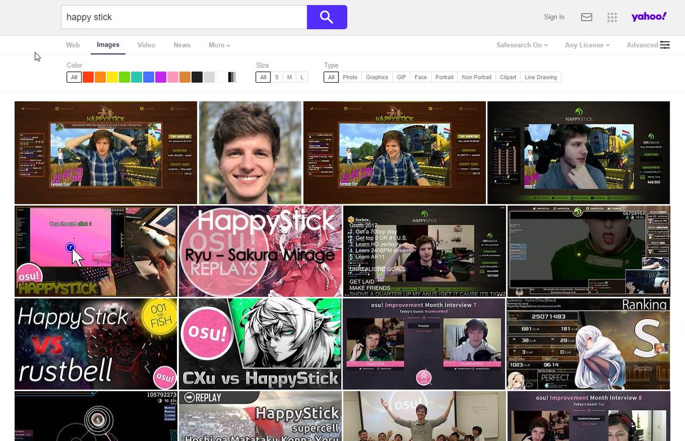Switch to the Web tab
Viewport: 685px width, 441px height.
(72, 45)
